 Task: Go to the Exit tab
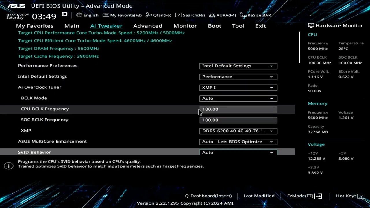point(260,26)
